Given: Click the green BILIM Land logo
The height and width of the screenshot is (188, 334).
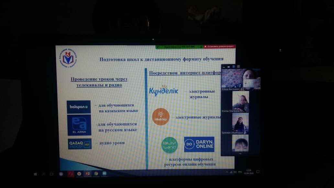Looking at the screenshot, I should pos(170,145).
